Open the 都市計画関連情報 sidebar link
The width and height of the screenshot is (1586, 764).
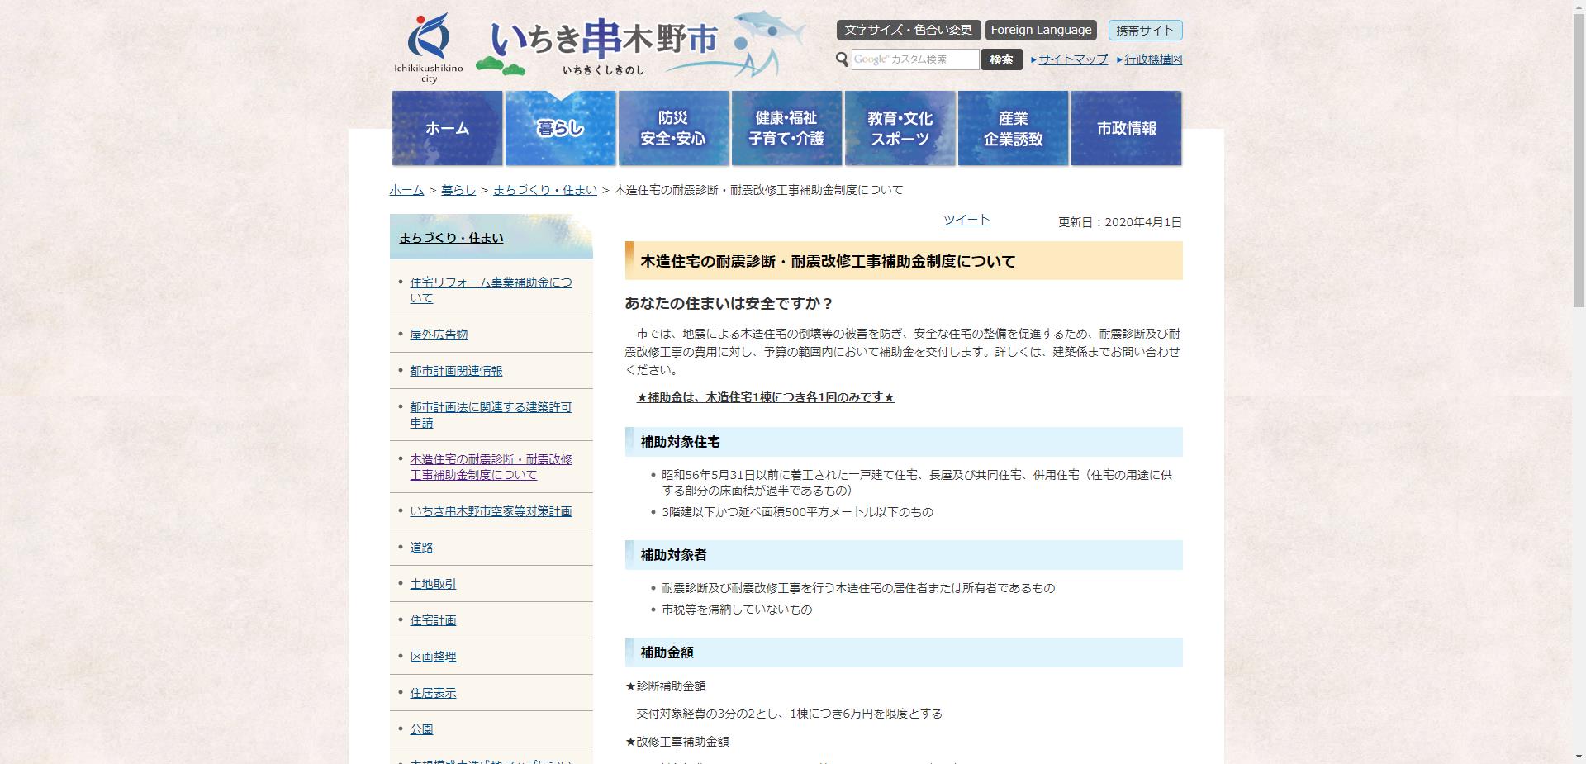[456, 371]
